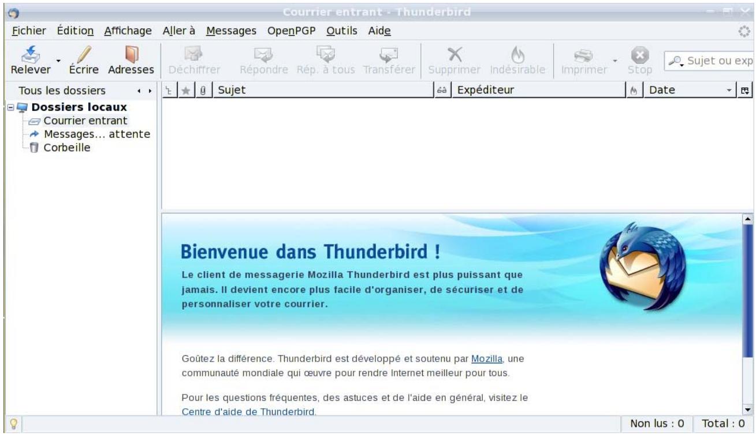Click the Imprimer print button
Screen dimensions: 756x436
(x=584, y=61)
